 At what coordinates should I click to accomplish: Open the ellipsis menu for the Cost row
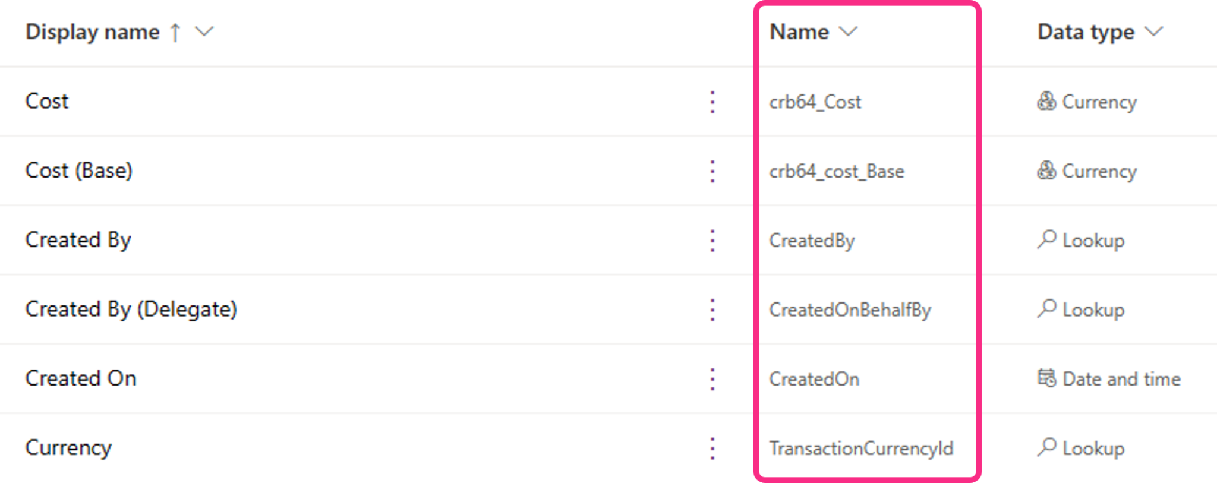[712, 102]
